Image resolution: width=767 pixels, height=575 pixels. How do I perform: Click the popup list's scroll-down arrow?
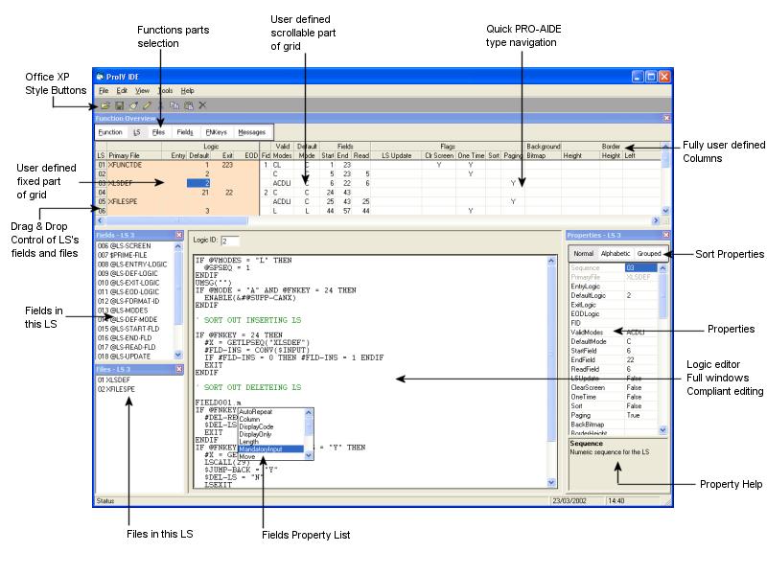(309, 455)
